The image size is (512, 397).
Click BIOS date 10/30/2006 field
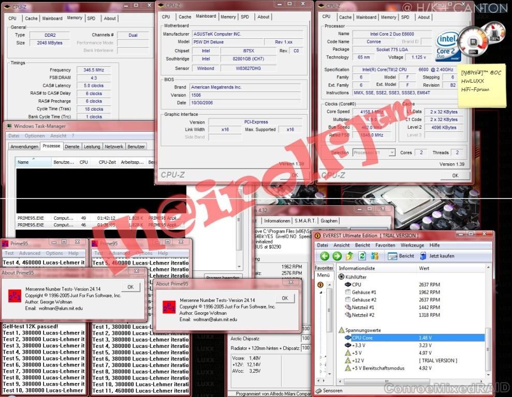tap(245, 103)
